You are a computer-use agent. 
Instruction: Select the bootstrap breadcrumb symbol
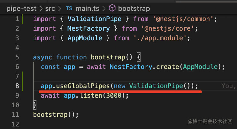pos(134,8)
